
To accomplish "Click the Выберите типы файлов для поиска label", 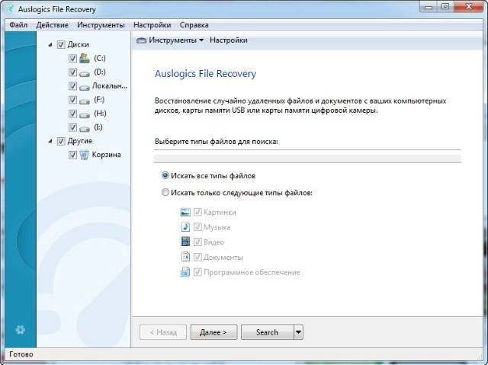I will 217,142.
